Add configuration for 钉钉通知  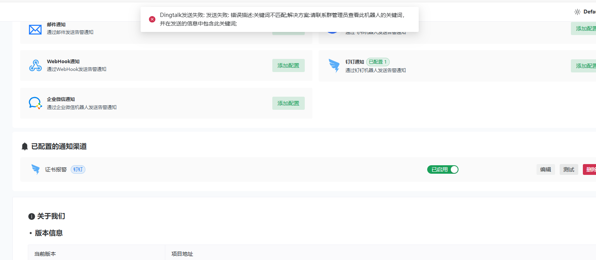coord(583,66)
